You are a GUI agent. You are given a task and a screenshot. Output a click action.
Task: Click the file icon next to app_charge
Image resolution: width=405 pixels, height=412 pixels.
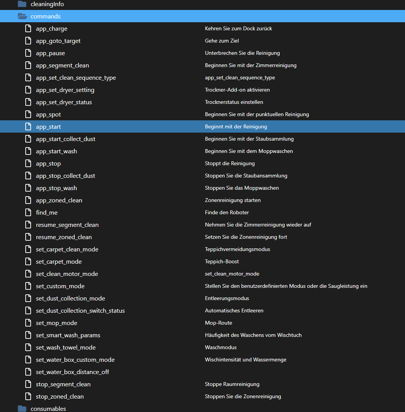pos(28,28)
